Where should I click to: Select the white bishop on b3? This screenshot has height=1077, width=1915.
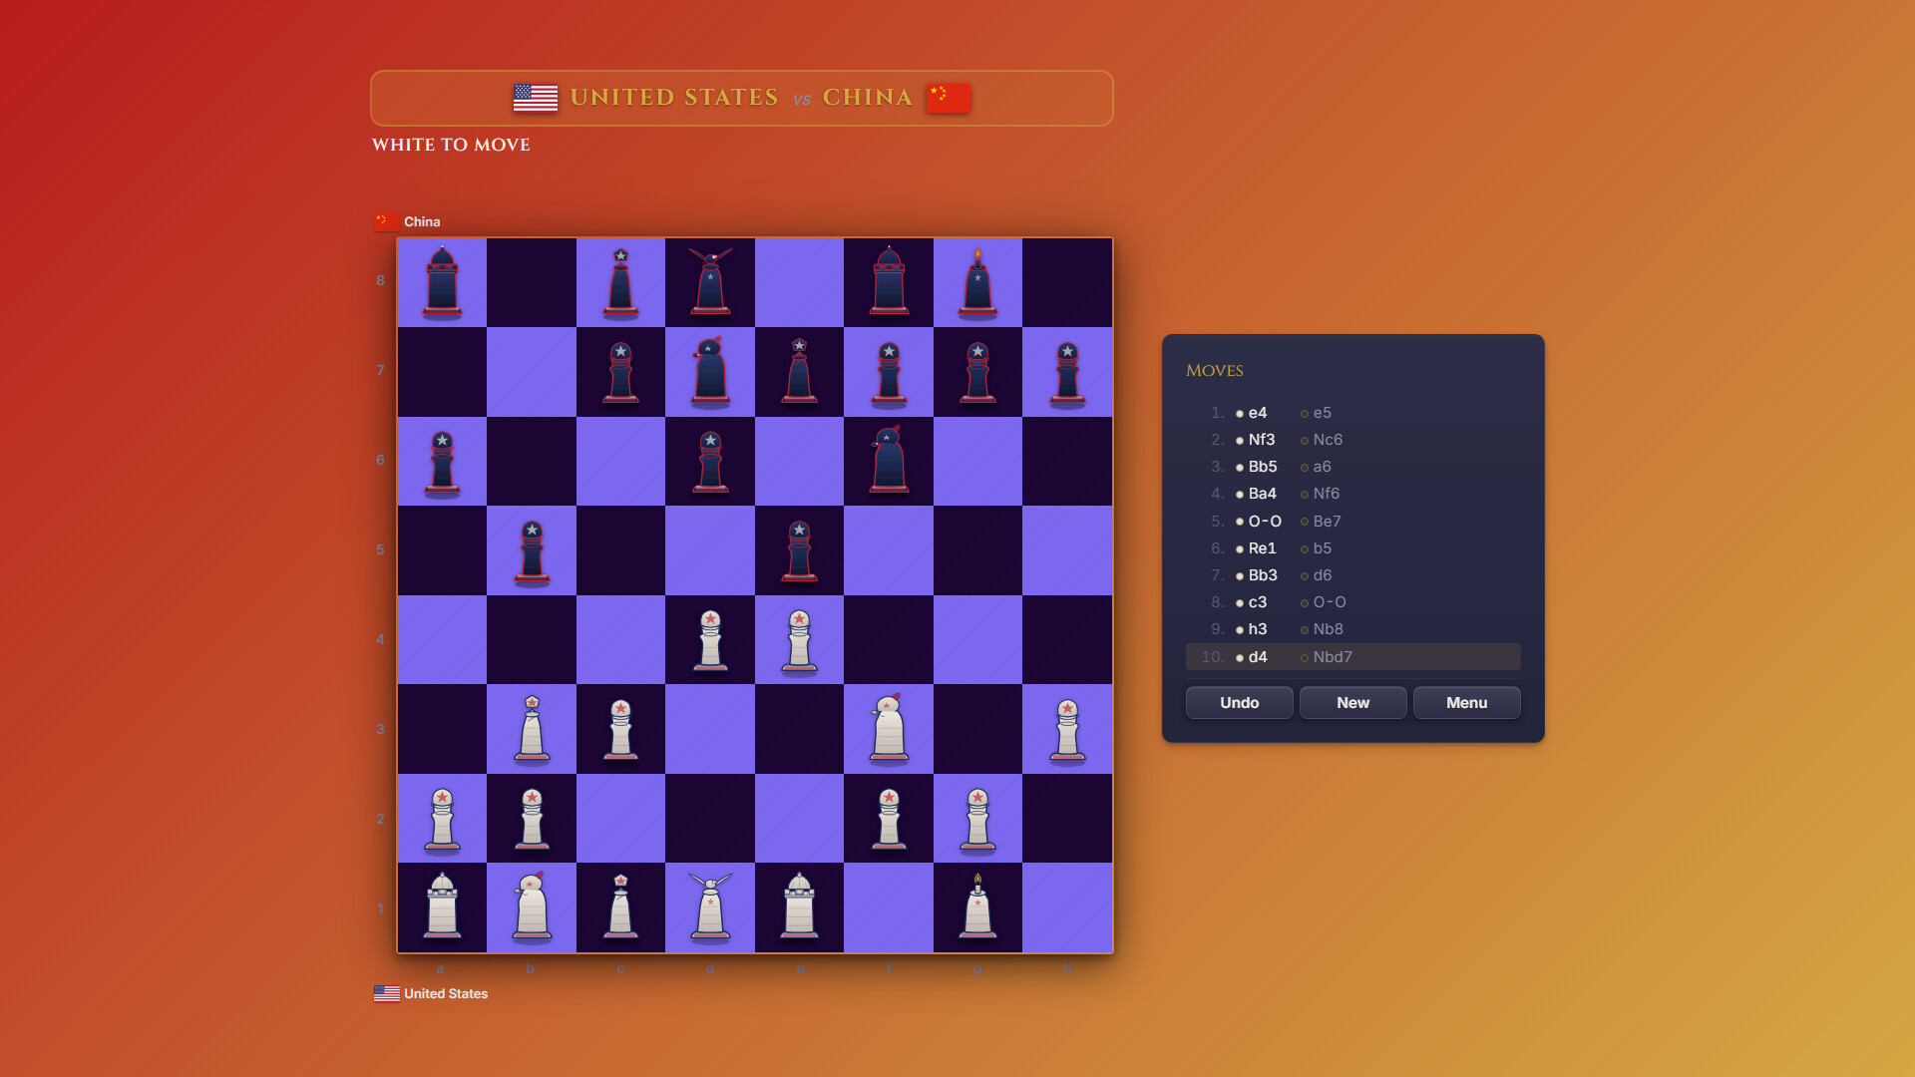pos(532,729)
